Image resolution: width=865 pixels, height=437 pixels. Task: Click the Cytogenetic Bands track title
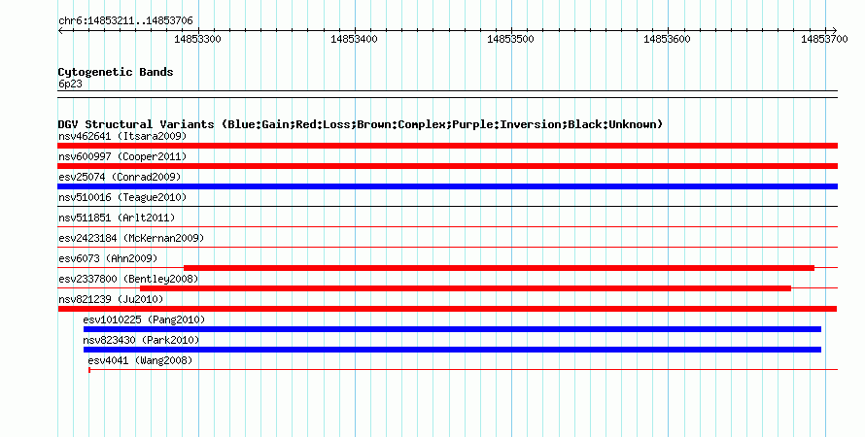116,72
